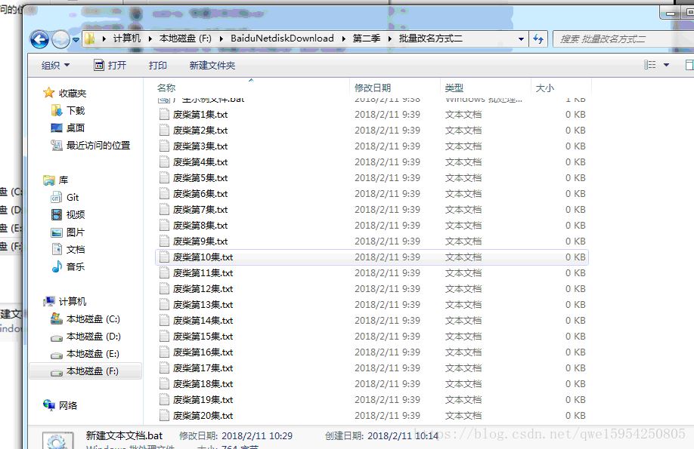Select the file name 废柴第17集.txt
Viewport: 694px width, 449px height.
pyautogui.click(x=203, y=368)
